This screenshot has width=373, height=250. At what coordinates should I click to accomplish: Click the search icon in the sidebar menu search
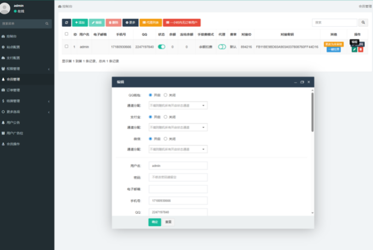click(x=47, y=24)
